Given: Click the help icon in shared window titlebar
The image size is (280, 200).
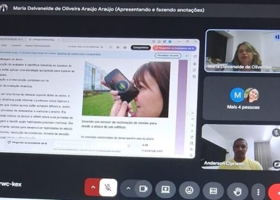Looking at the screenshot, I should click(x=154, y=41).
